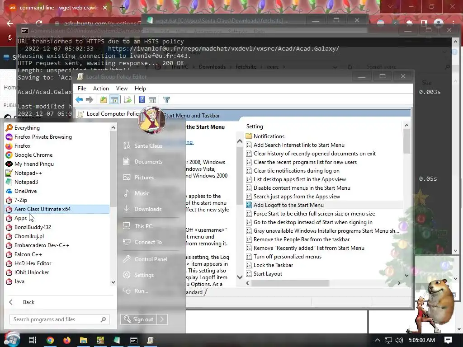Open the View menu in Group Policy Editor
The width and height of the screenshot is (463, 347).
click(x=122, y=89)
